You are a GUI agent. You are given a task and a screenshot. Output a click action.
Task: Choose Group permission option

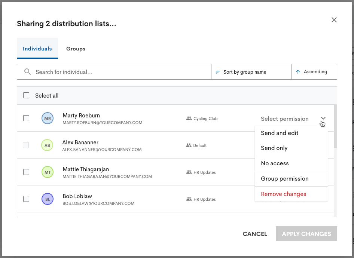point(291,179)
